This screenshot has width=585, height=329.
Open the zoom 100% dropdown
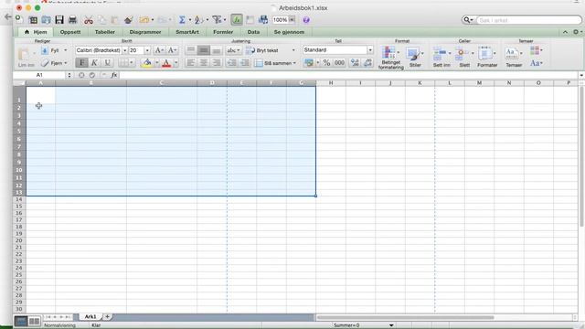(x=292, y=20)
